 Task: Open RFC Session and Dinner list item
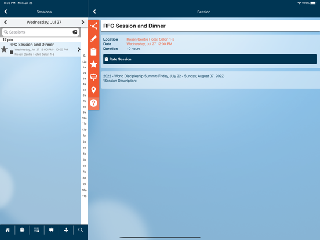(41, 49)
